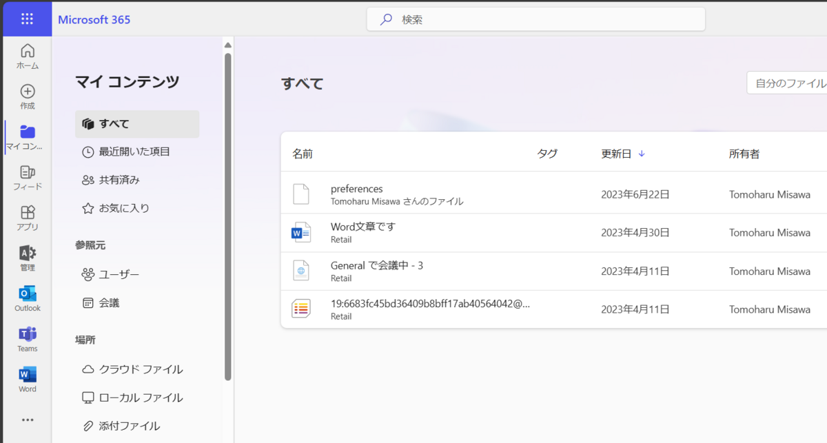The height and width of the screenshot is (443, 827).
Task: Click the 検索 search field
Action: point(535,19)
